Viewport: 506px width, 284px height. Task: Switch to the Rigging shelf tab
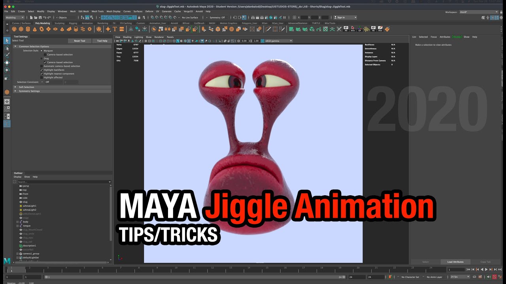(x=73, y=23)
